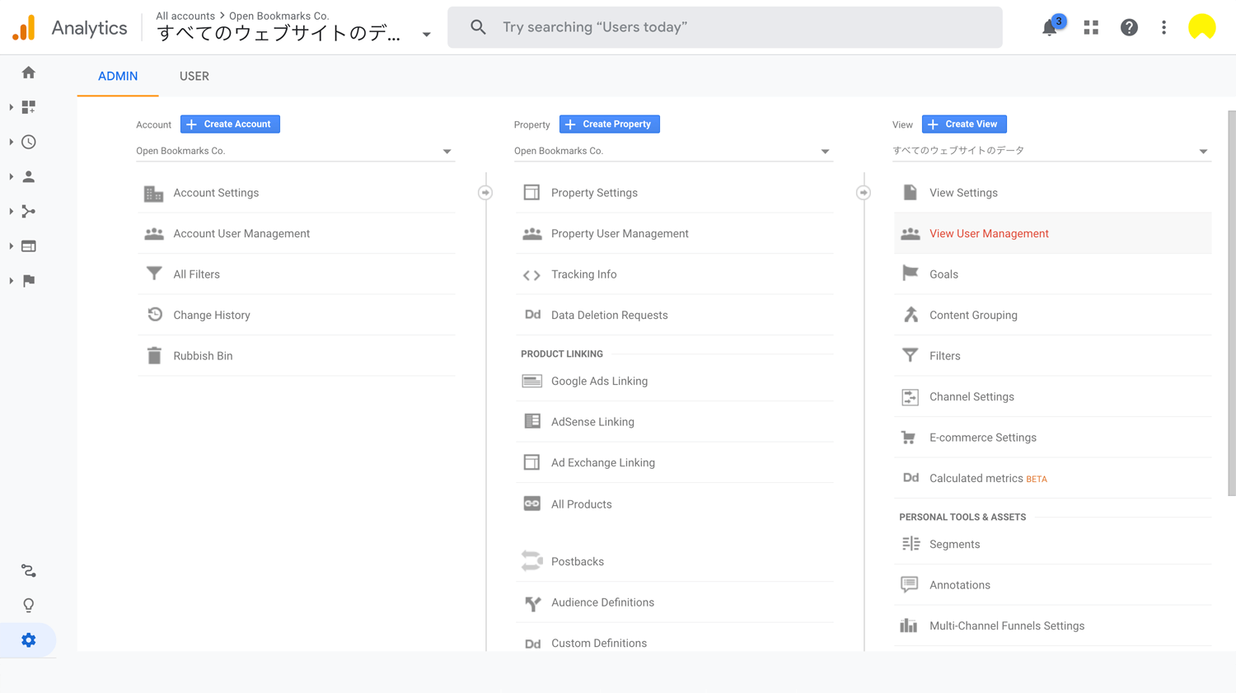Click the Create View button
This screenshot has height=693, width=1236.
pyautogui.click(x=964, y=124)
